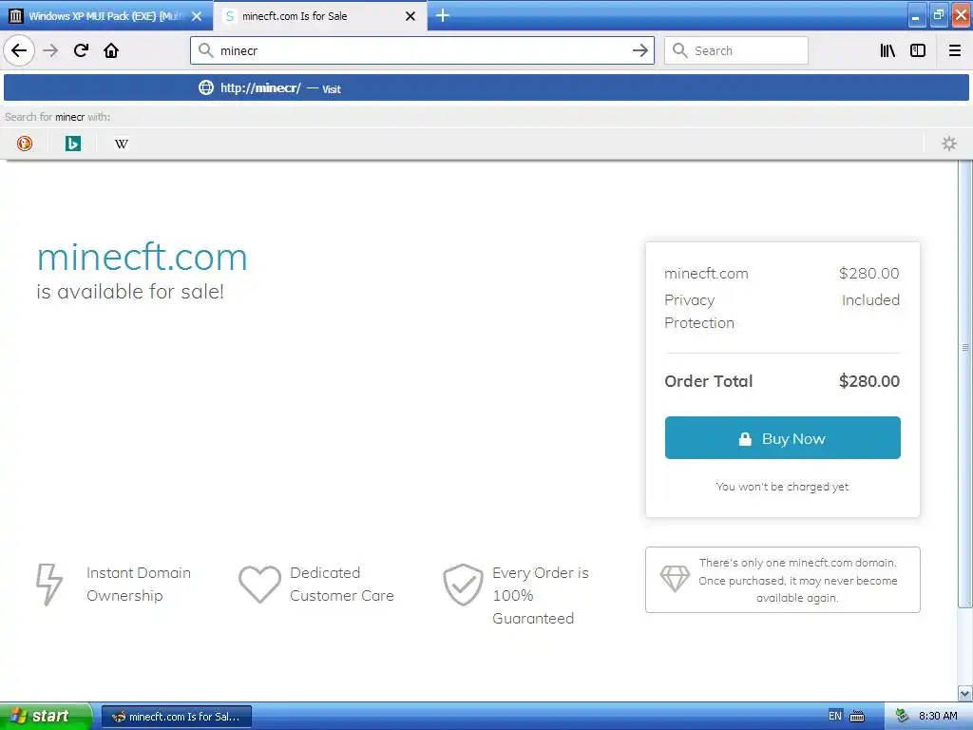This screenshot has width=973, height=730.
Task: Click 'You won't be charged yet' text
Action: [782, 487]
